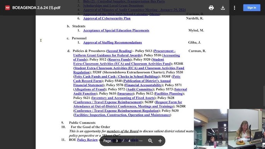
Task: Open the Facilities Planning link
Action: (169, 93)
